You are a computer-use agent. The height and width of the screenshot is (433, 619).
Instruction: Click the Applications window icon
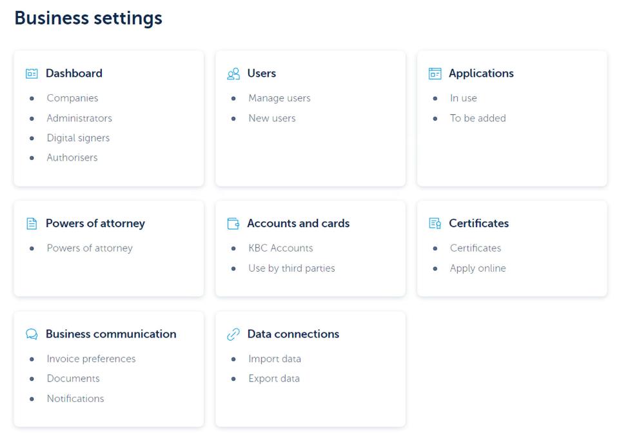point(435,73)
